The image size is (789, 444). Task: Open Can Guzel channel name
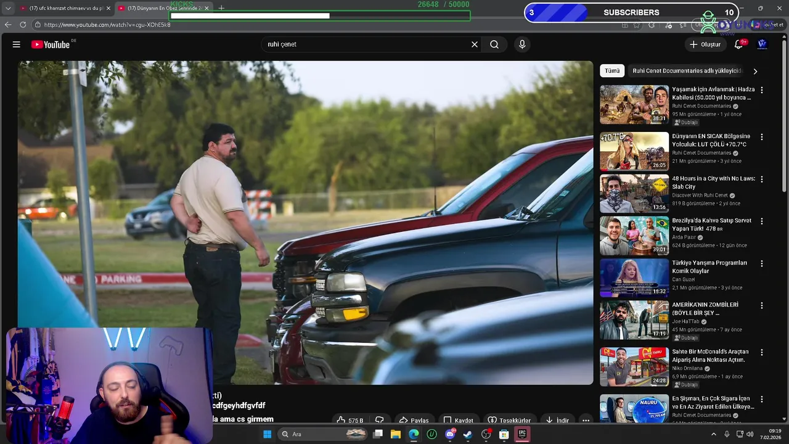pos(683,279)
